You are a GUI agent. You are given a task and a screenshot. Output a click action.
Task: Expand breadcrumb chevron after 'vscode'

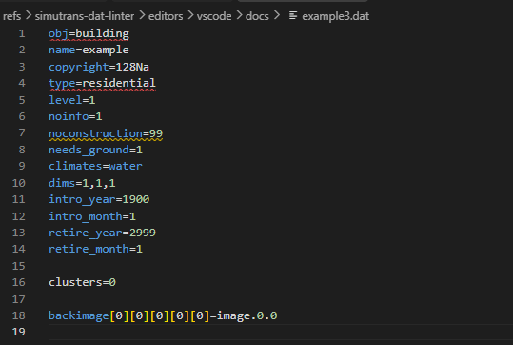(x=239, y=15)
